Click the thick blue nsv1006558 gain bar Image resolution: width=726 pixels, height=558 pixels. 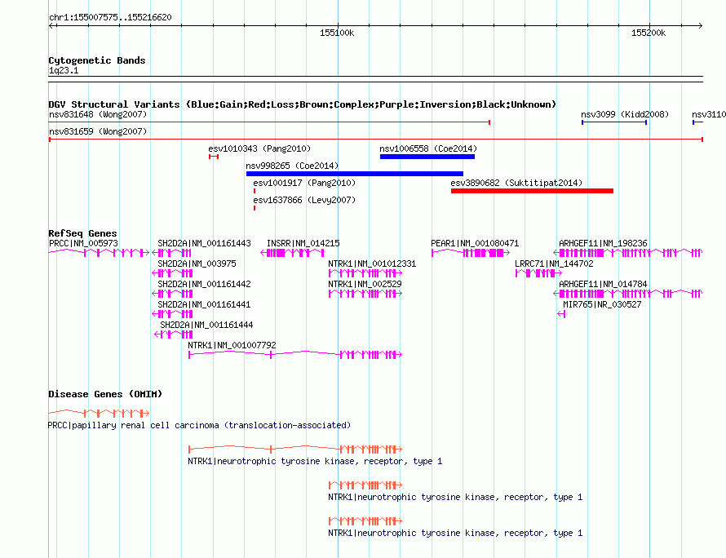tap(427, 157)
